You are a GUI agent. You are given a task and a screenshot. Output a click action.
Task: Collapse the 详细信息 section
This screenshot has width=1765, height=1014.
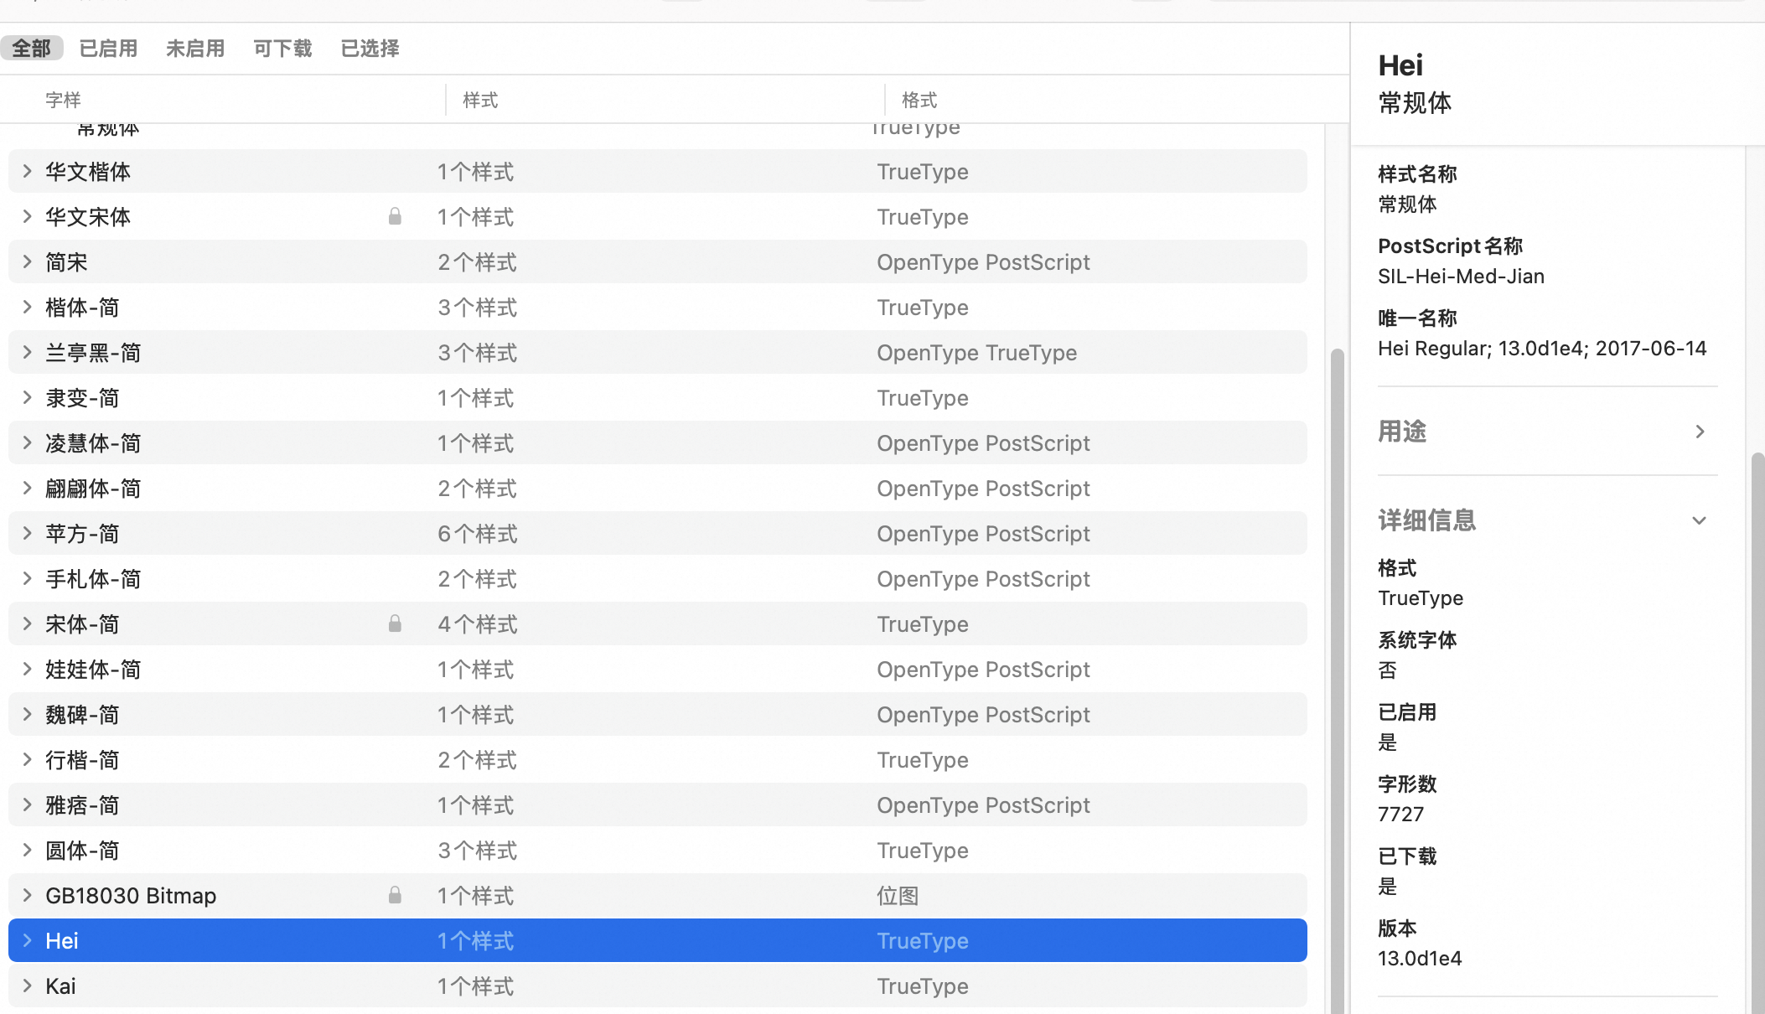(1699, 520)
